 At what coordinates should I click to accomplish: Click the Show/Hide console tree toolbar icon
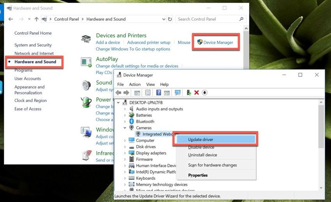coord(137,93)
